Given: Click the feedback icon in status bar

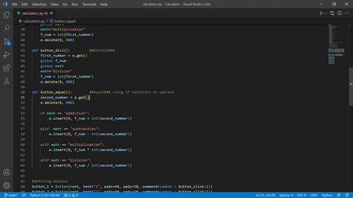Looking at the screenshot, I should click(339, 195).
